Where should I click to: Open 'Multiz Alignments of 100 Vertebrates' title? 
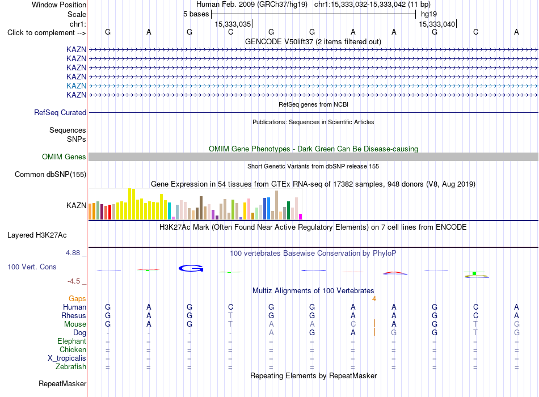(313, 291)
